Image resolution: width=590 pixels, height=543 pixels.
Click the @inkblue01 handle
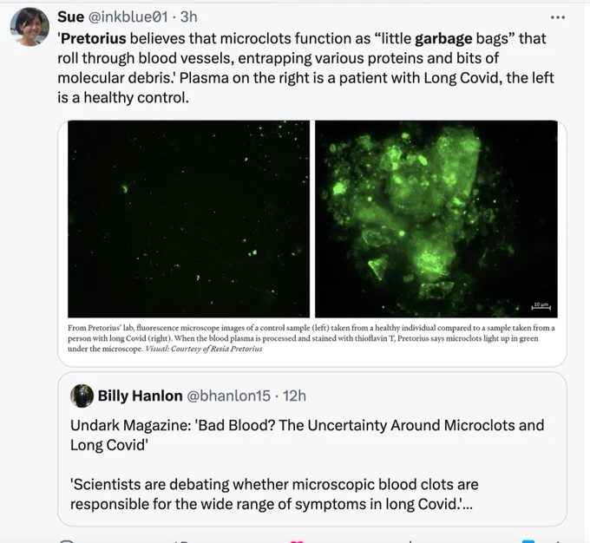(128, 17)
